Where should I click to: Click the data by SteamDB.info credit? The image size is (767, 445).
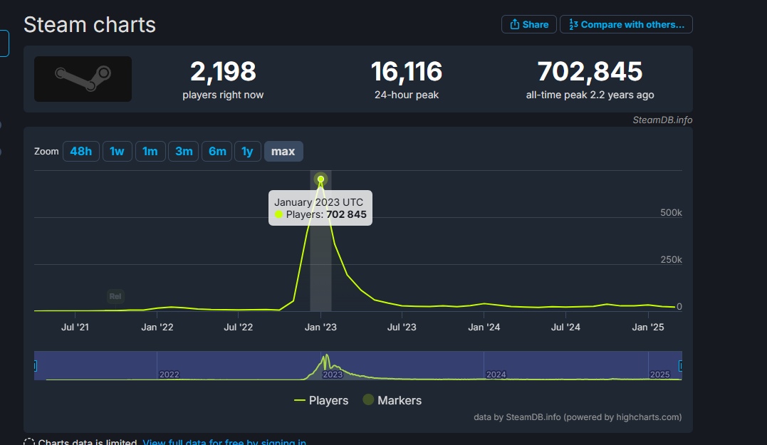tap(577, 417)
